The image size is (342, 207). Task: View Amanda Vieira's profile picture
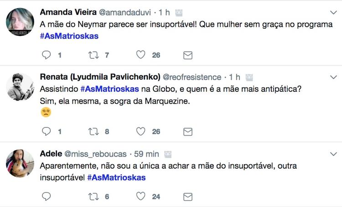click(21, 22)
